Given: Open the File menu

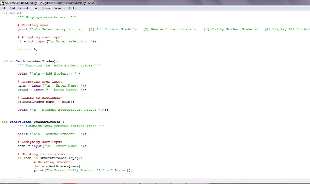Looking at the screenshot, I should 4,8.
